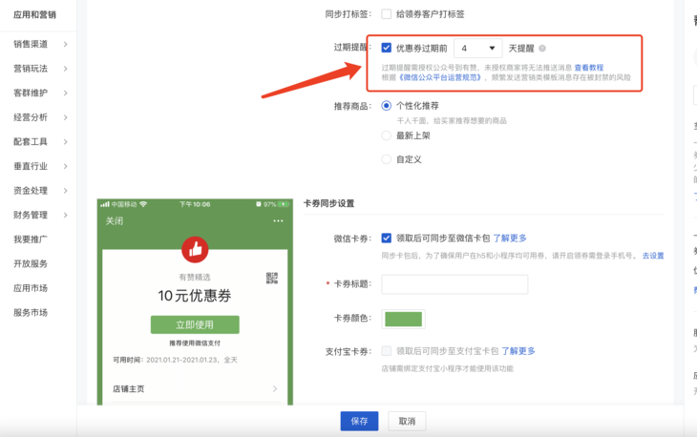The height and width of the screenshot is (437, 697).
Task: Open 开放服务 in sidebar
Action: (31, 263)
